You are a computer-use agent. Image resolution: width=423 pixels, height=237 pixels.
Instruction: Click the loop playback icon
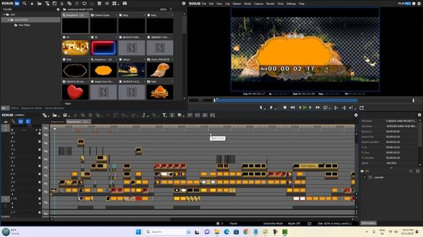tap(325, 108)
